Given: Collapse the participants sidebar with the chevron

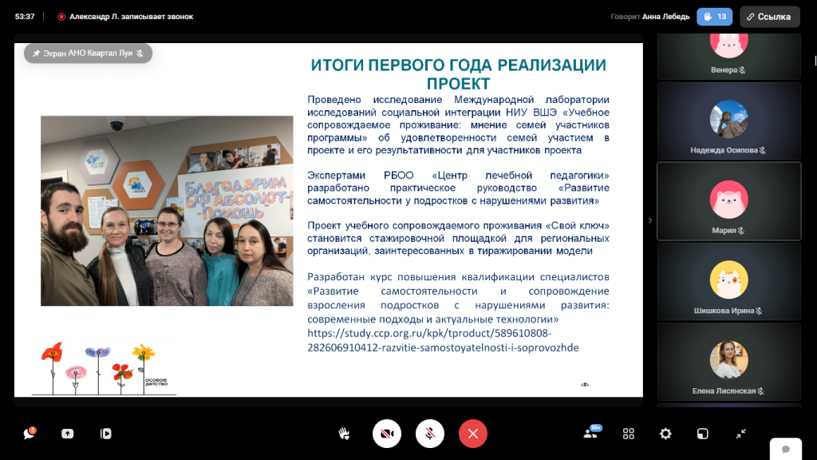Looking at the screenshot, I should (x=649, y=220).
